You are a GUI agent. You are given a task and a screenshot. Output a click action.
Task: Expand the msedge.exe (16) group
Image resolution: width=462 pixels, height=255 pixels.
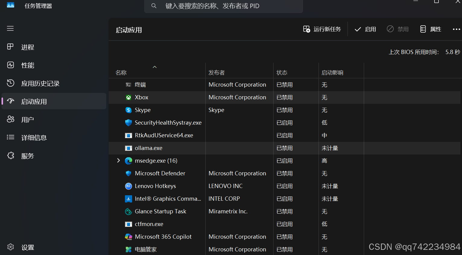[x=118, y=161]
